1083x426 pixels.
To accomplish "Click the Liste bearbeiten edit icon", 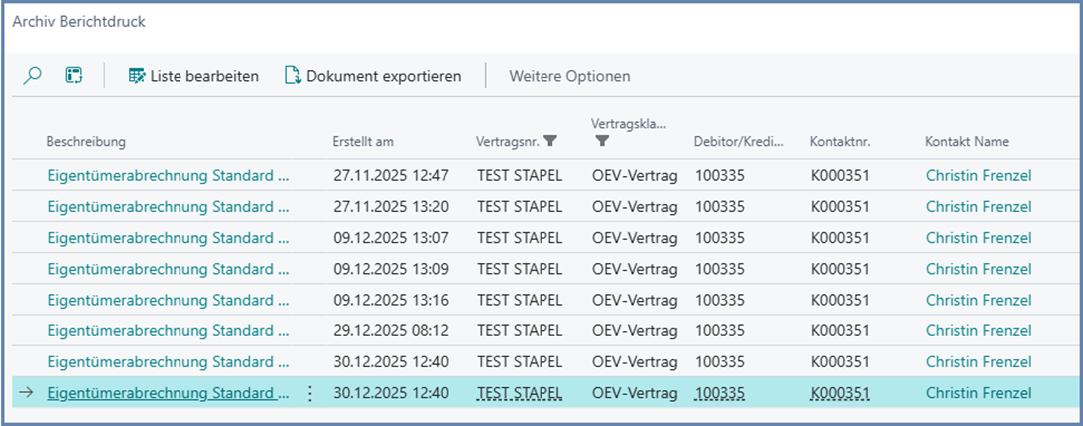I will coord(138,76).
